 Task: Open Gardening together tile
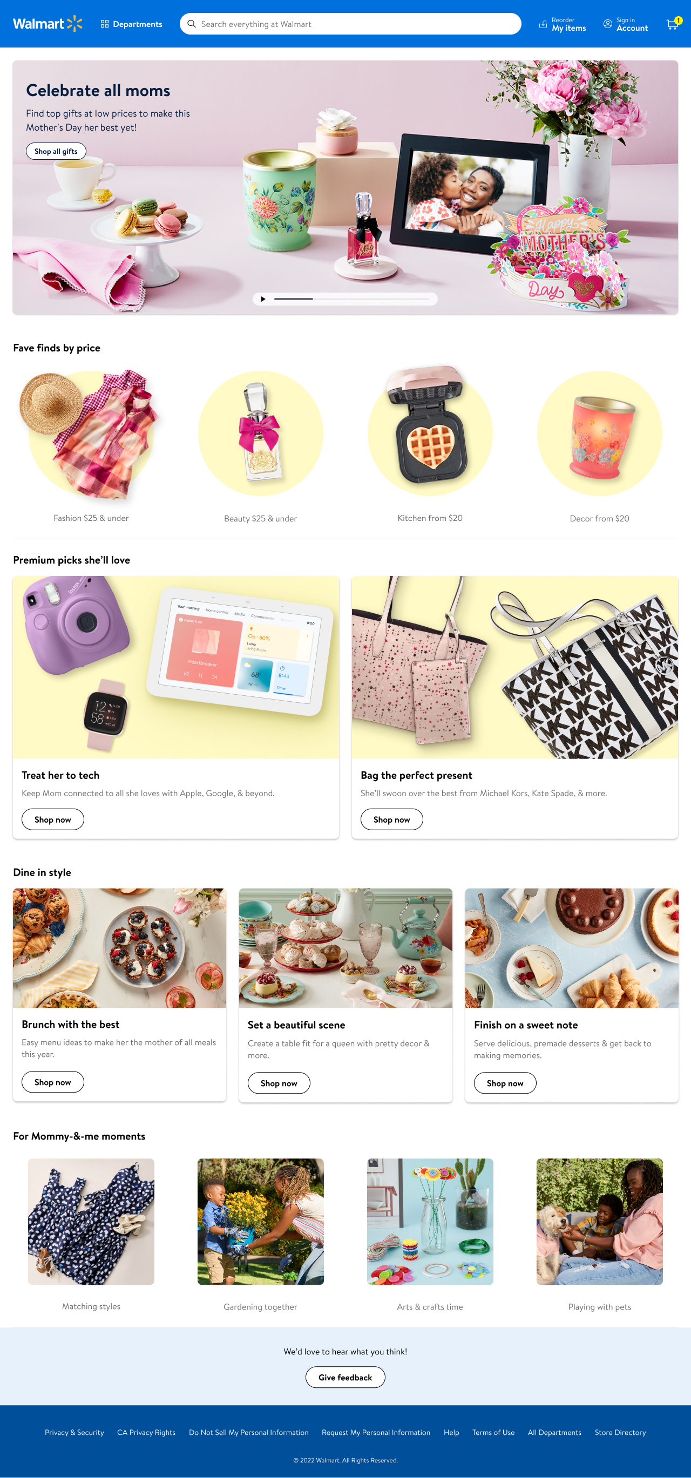pyautogui.click(x=261, y=1221)
